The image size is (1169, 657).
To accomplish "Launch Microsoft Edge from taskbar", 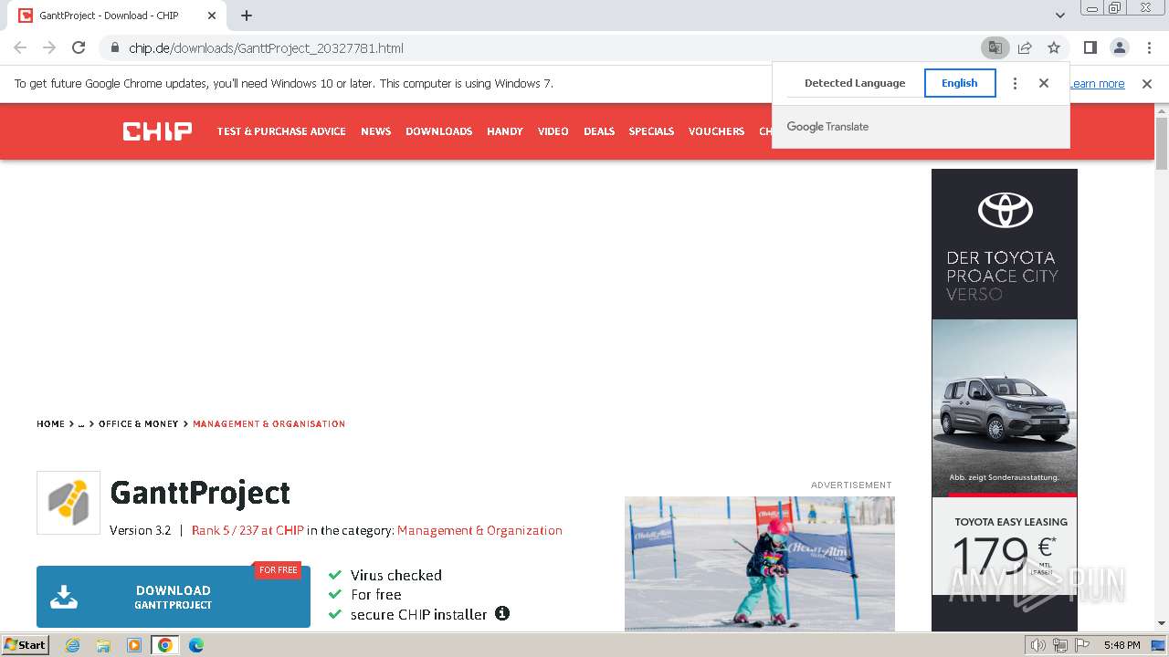I will click(196, 645).
